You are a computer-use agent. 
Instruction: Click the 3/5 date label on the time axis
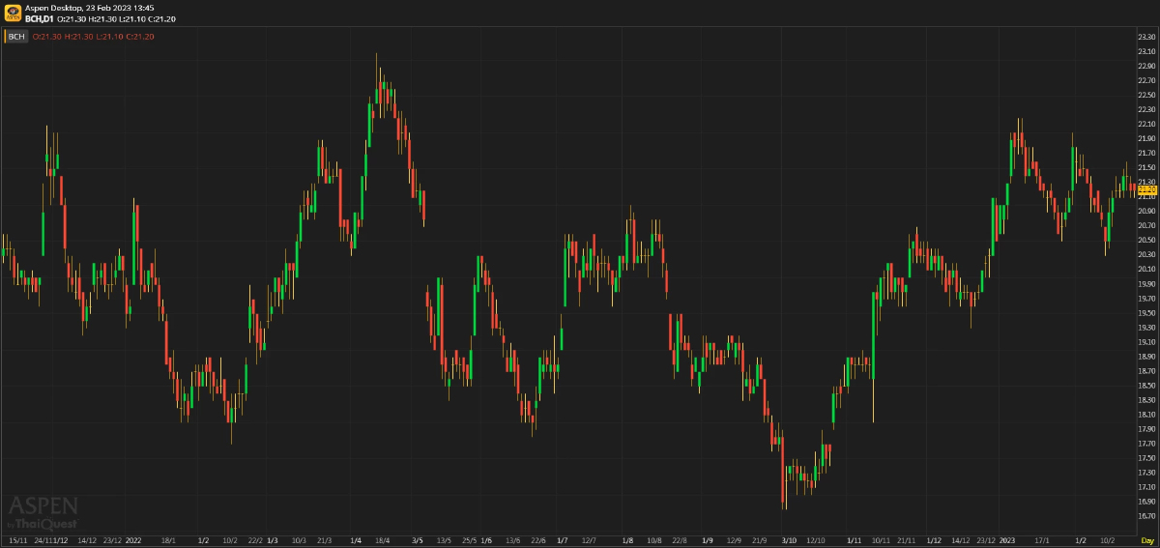pyautogui.click(x=418, y=540)
